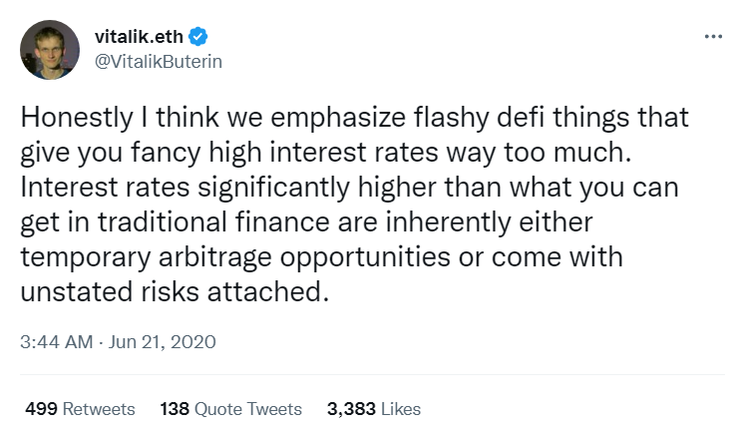This screenshot has height=434, width=746.
Task: Open the 3:44 AM timestamp link
Action: 57,342
